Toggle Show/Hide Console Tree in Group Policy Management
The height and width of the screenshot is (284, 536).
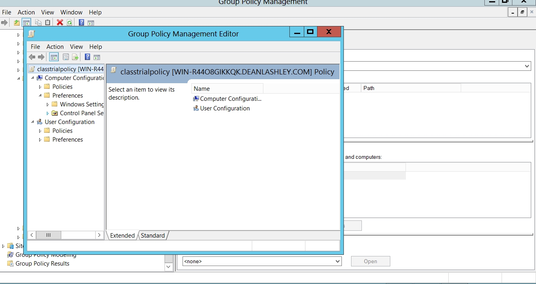click(x=26, y=22)
